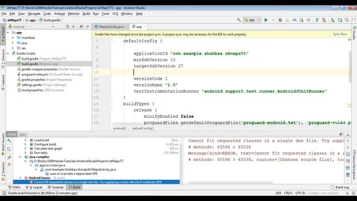Click the gray Stop toolbar button
Screen dimensions: 357x201
[308, 20]
